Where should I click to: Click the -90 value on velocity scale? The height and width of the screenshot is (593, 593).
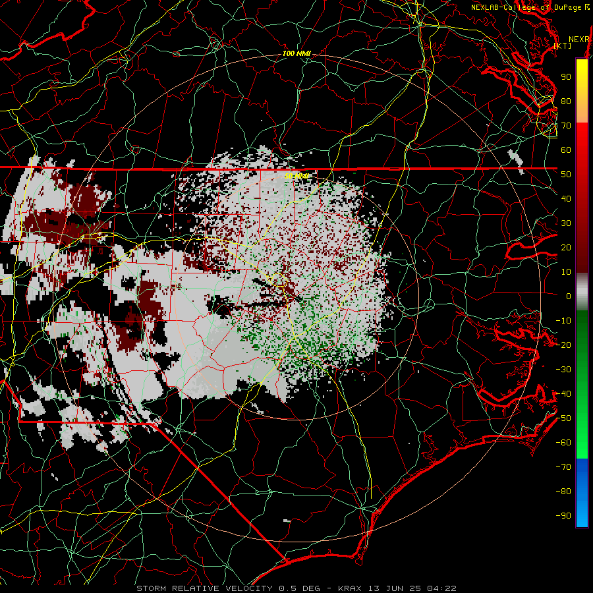pyautogui.click(x=563, y=516)
